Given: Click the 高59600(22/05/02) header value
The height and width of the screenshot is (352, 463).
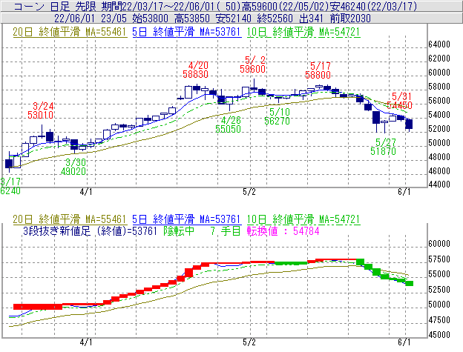Looking at the screenshot, I should (286, 6).
